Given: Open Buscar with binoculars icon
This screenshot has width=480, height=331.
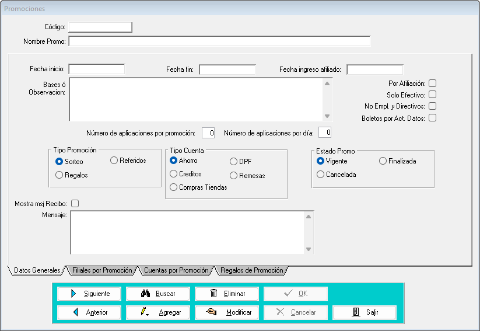Looking at the screenshot, I should 158,294.
